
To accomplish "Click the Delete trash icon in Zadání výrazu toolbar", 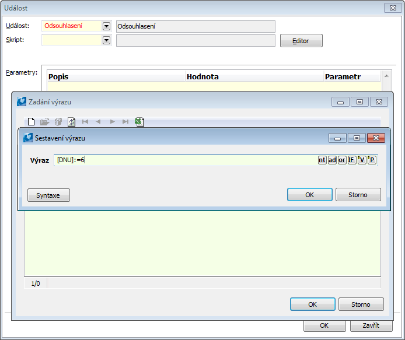I will (x=58, y=121).
